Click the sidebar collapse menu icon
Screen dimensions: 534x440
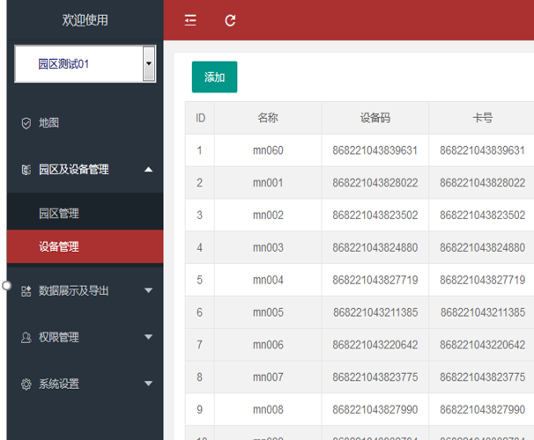pos(190,20)
